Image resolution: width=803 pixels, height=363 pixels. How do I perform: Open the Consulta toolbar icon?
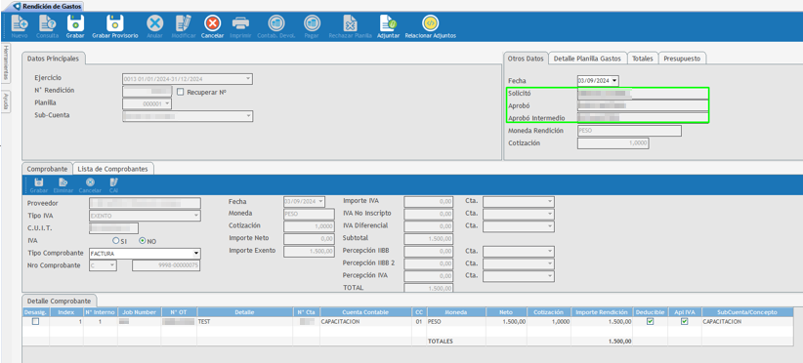pyautogui.click(x=47, y=23)
